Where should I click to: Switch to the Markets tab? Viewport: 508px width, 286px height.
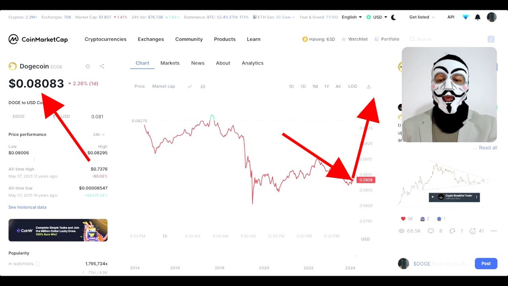tap(170, 63)
